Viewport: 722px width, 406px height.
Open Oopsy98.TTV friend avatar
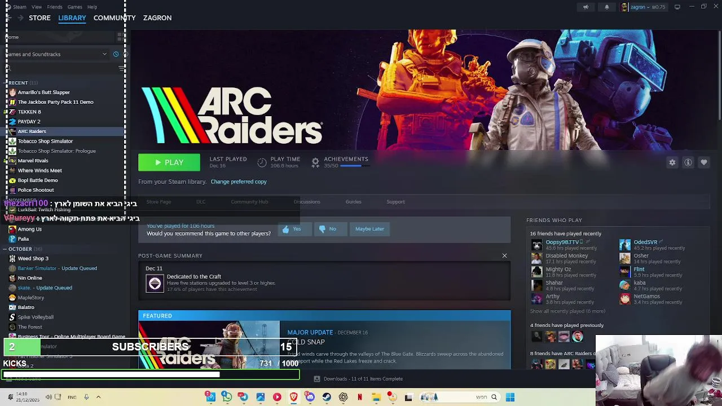536,245
